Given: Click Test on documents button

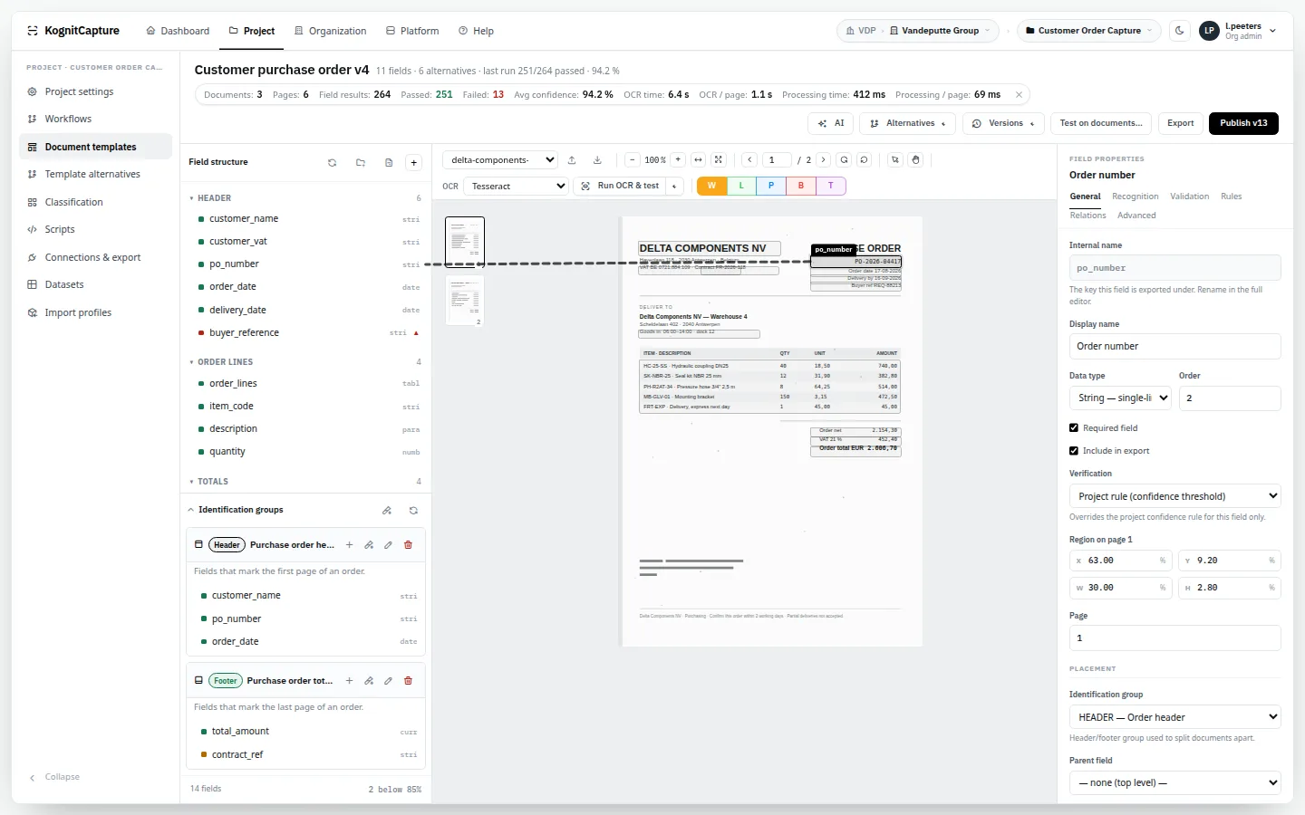Looking at the screenshot, I should point(1101,123).
